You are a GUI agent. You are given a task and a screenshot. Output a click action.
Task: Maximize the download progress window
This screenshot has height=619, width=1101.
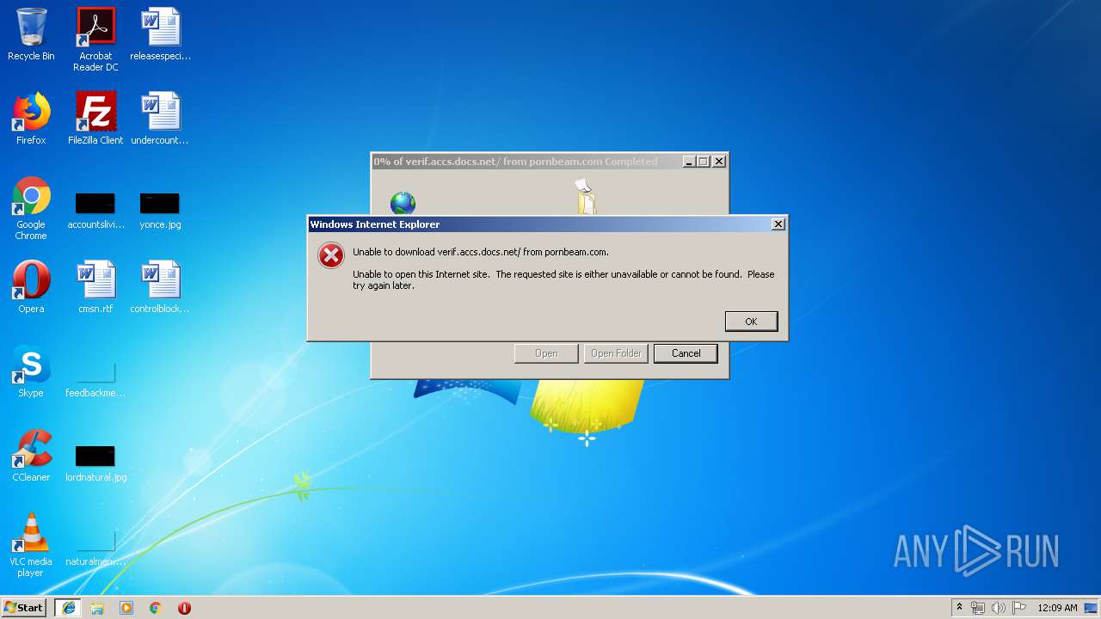point(704,162)
